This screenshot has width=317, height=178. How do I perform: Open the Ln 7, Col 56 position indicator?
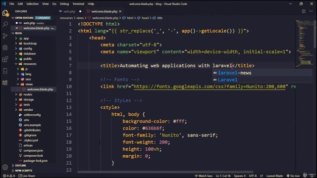coord(223,176)
